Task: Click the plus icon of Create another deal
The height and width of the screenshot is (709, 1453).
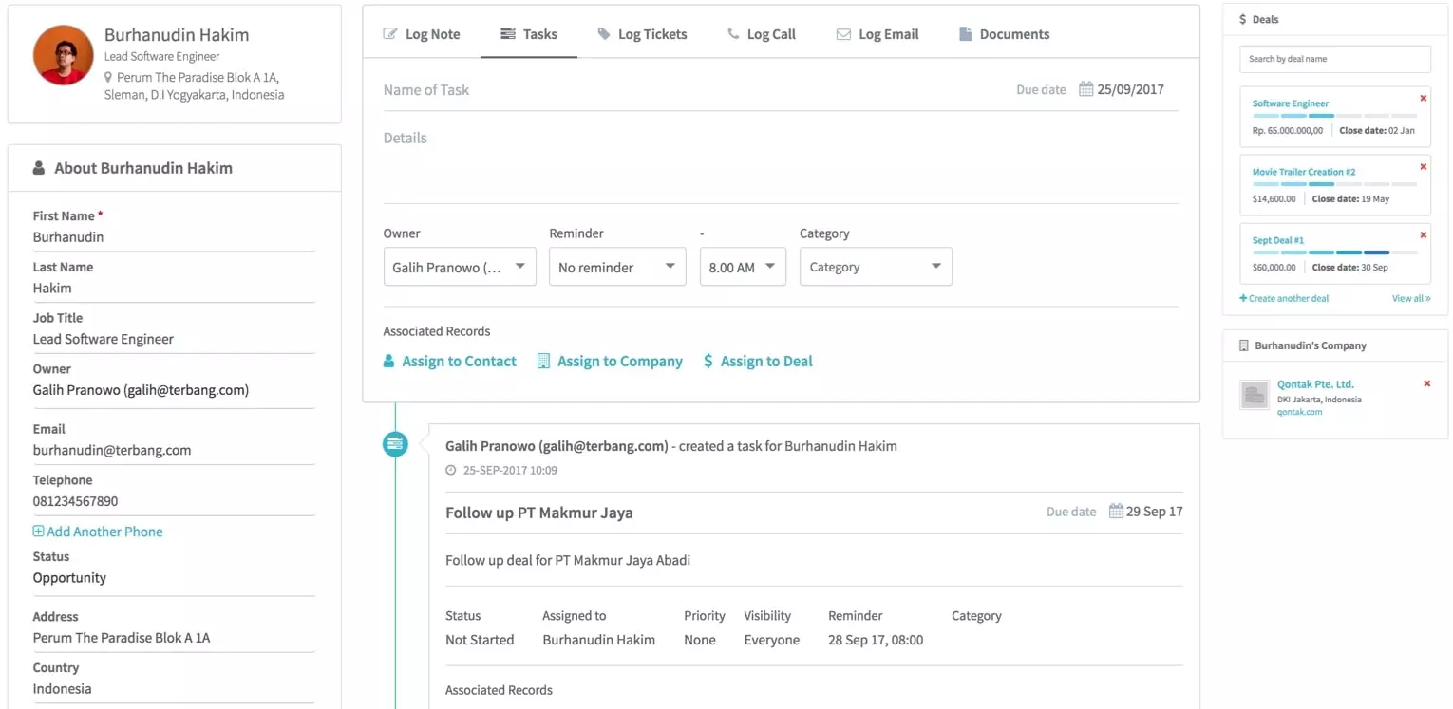Action: [1243, 298]
